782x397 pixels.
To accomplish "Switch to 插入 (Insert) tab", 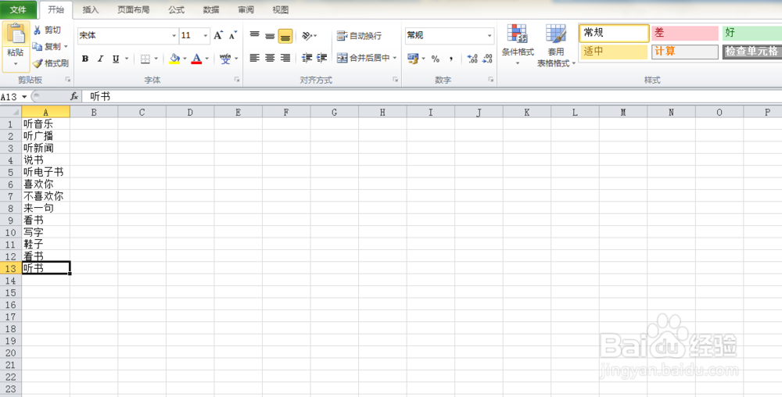I will [90, 9].
